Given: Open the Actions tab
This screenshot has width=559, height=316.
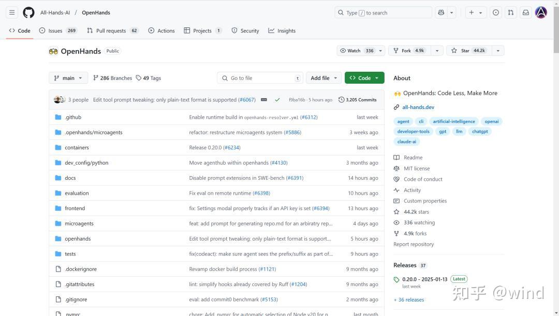Looking at the screenshot, I should (x=161, y=30).
